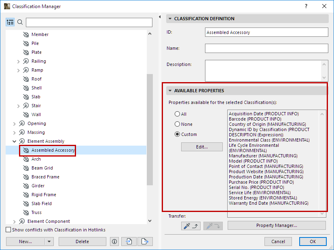Click the icon next to Wall
This screenshot has width=334, height=250.
point(26,114)
